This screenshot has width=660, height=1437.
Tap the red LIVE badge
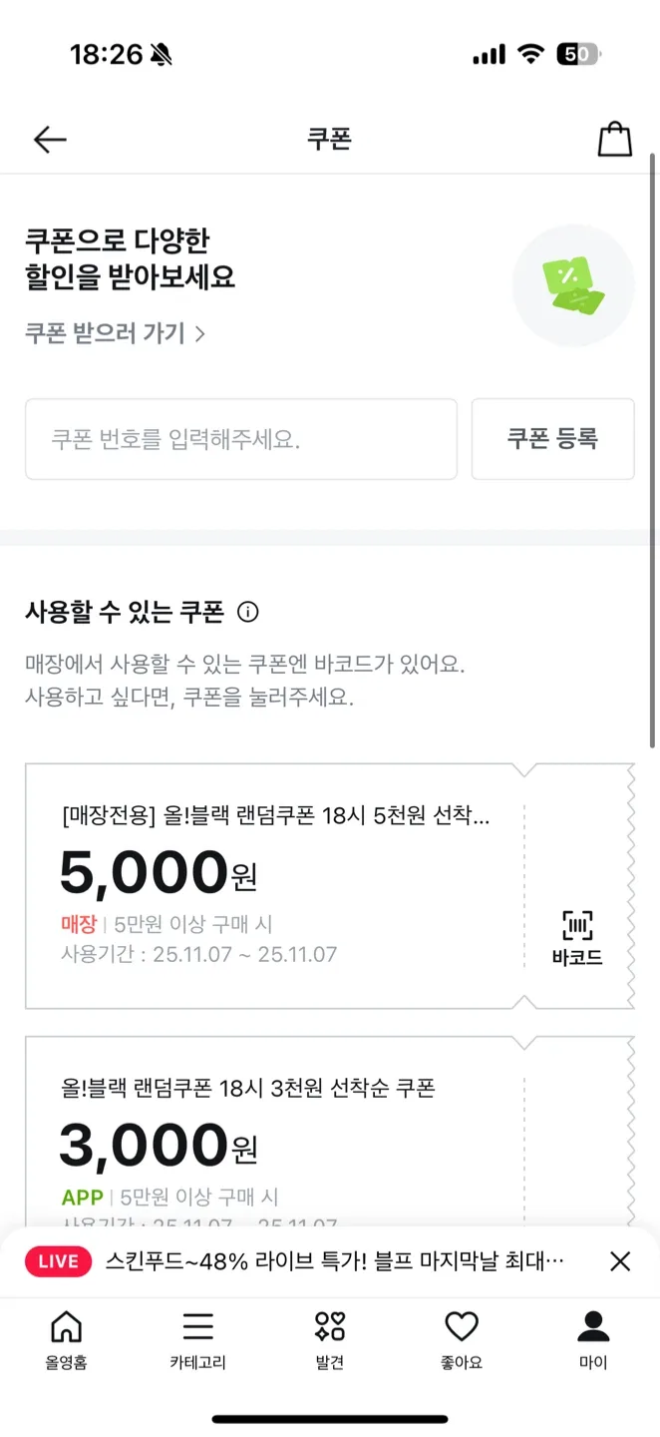click(59, 1261)
